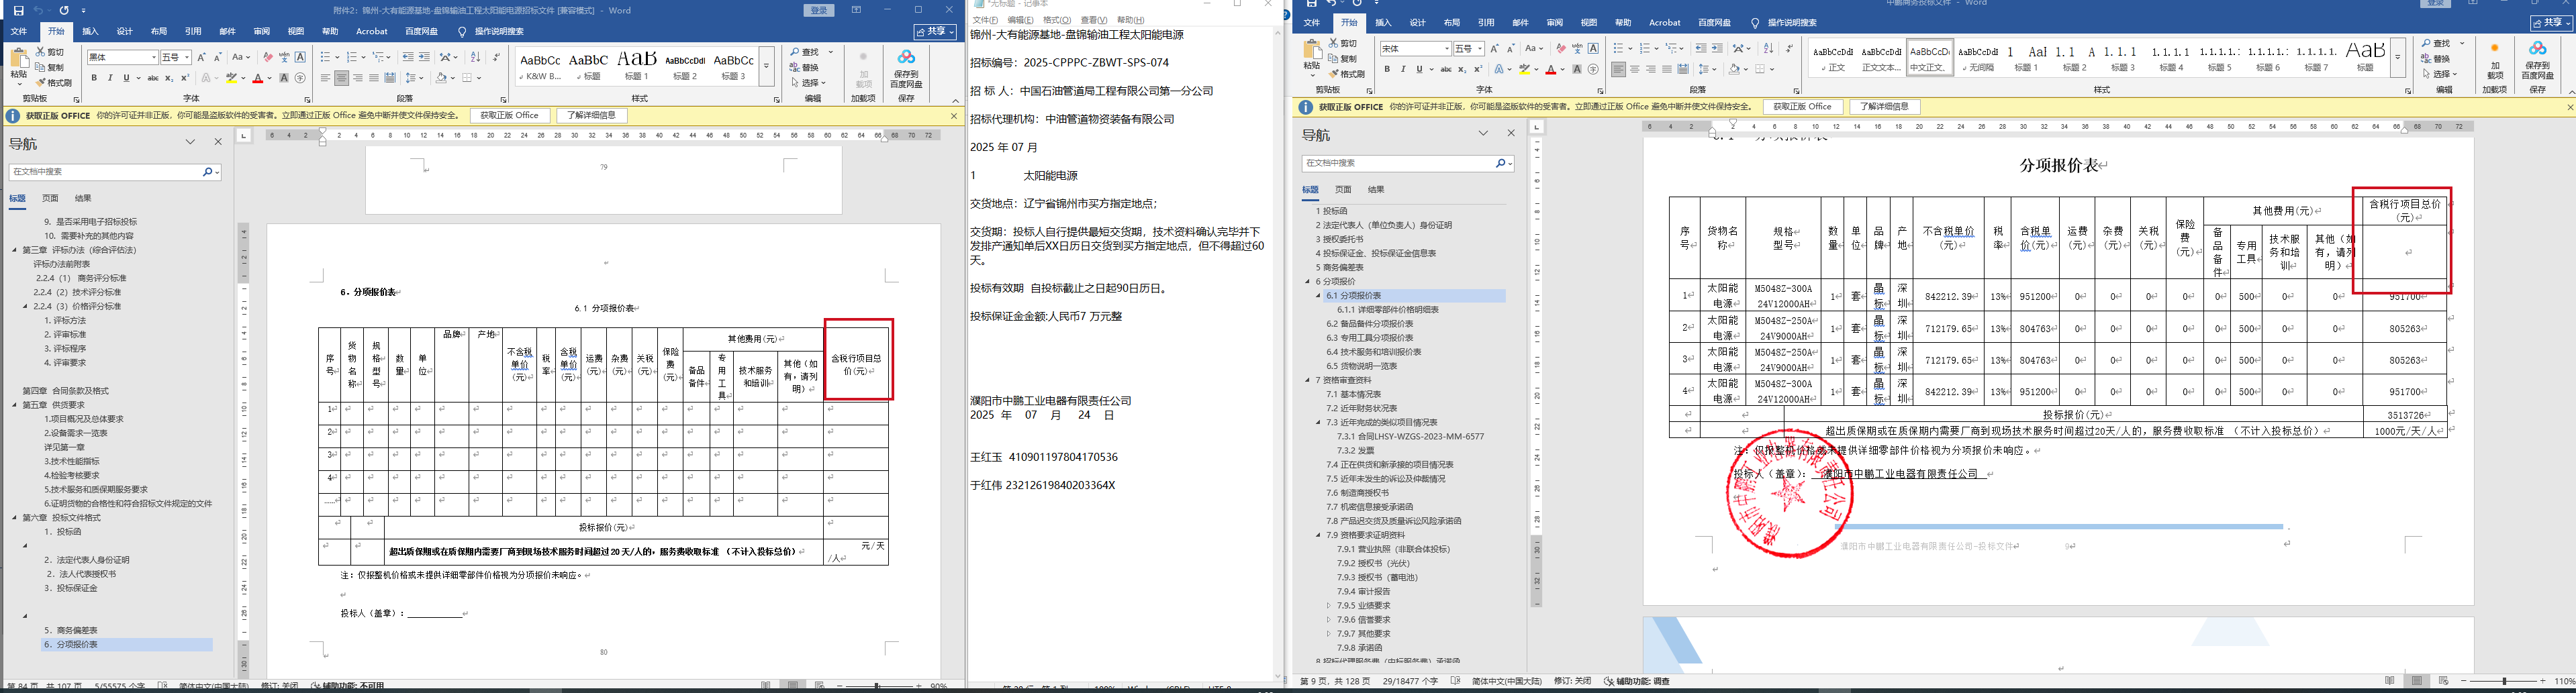This screenshot has width=2576, height=693.
Task: Open font name dropdown (宋体) in 中鹏商务投标文件 Word
Action: click(x=1446, y=49)
